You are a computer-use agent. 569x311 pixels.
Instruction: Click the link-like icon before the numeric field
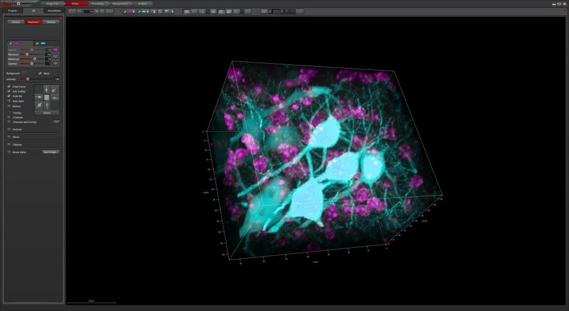tap(264, 12)
